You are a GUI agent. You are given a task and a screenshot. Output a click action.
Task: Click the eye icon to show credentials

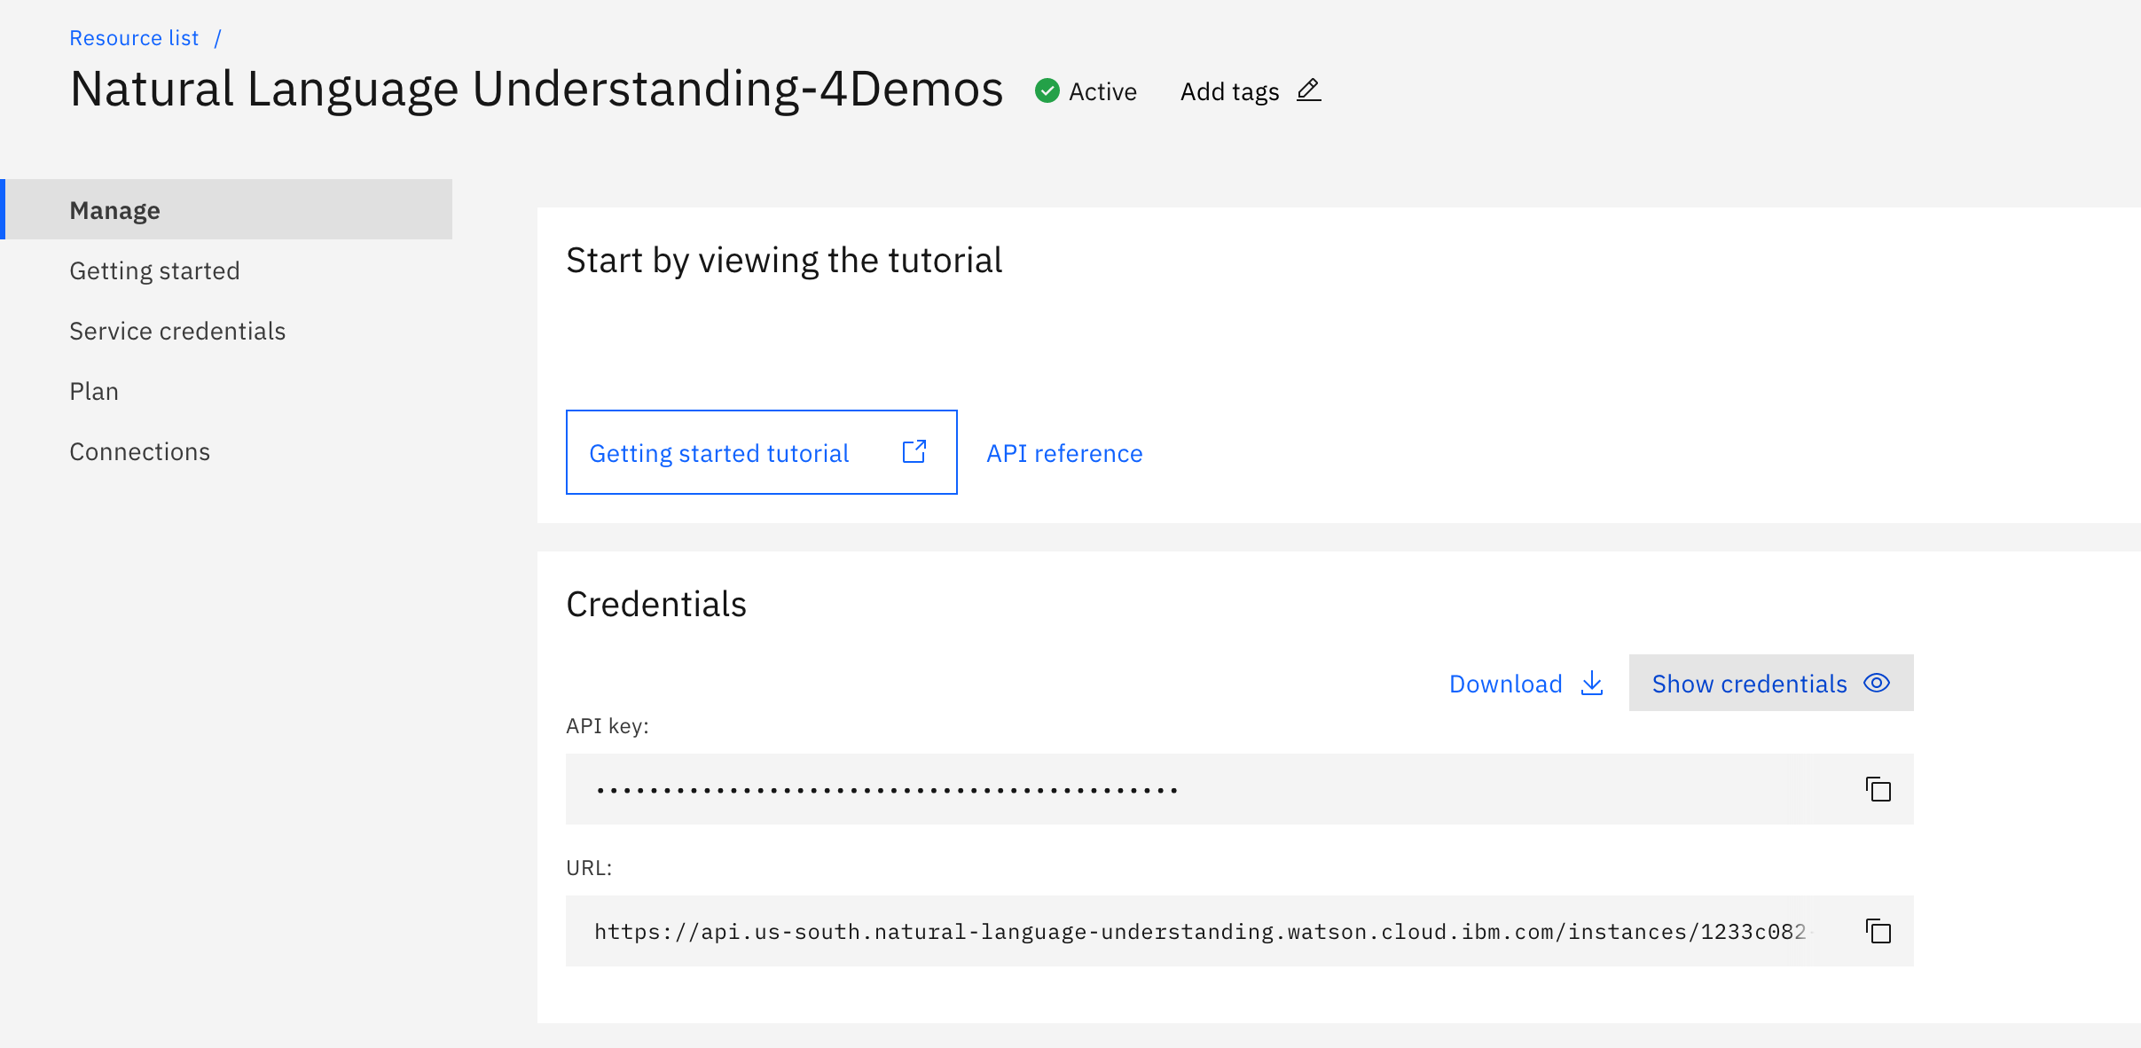(1880, 683)
